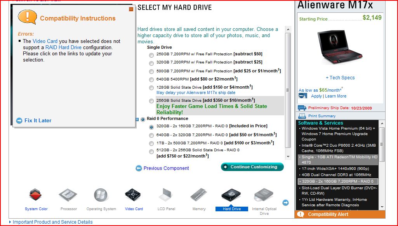Viewport: 398px width, 226px height.
Task: Click the Dell financing logo icon
Action: click(x=303, y=96)
